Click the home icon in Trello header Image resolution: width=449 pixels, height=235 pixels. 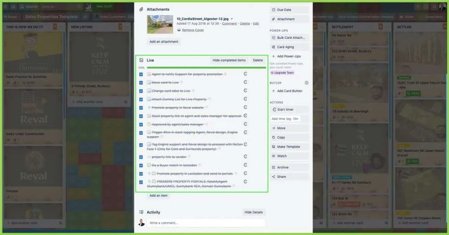click(13, 6)
